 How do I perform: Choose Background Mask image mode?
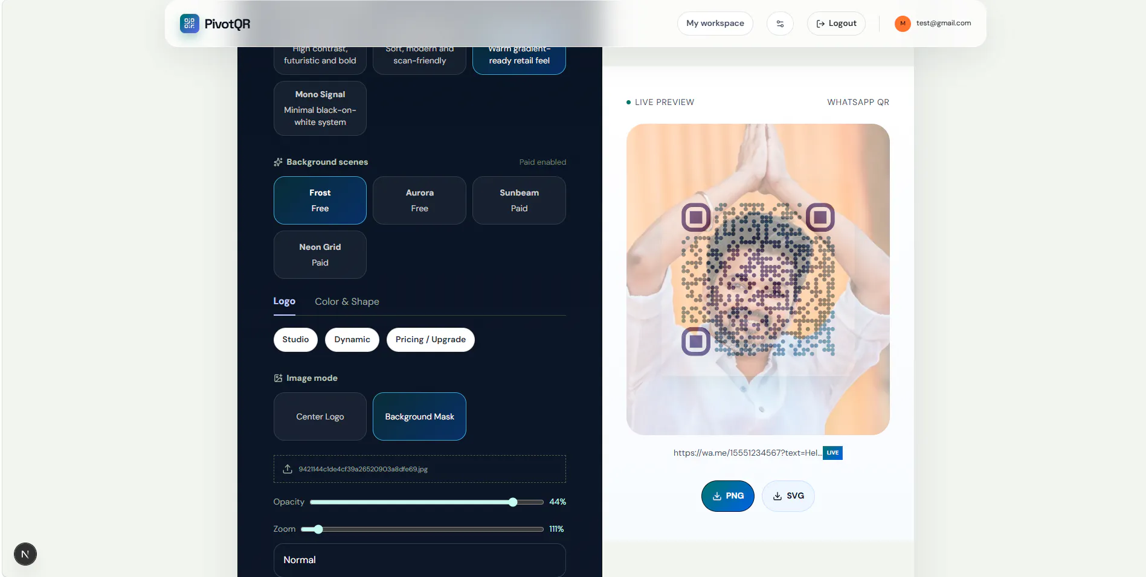tap(420, 416)
